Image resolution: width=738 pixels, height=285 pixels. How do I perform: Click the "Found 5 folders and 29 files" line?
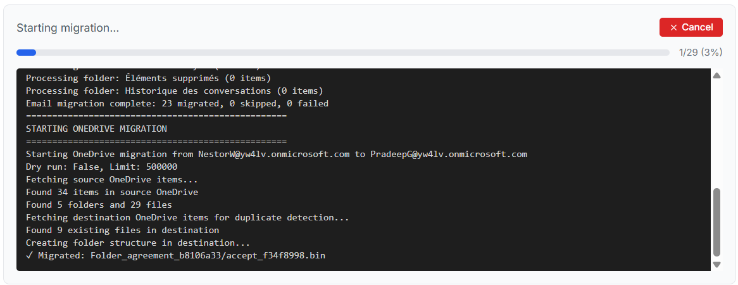(99, 205)
